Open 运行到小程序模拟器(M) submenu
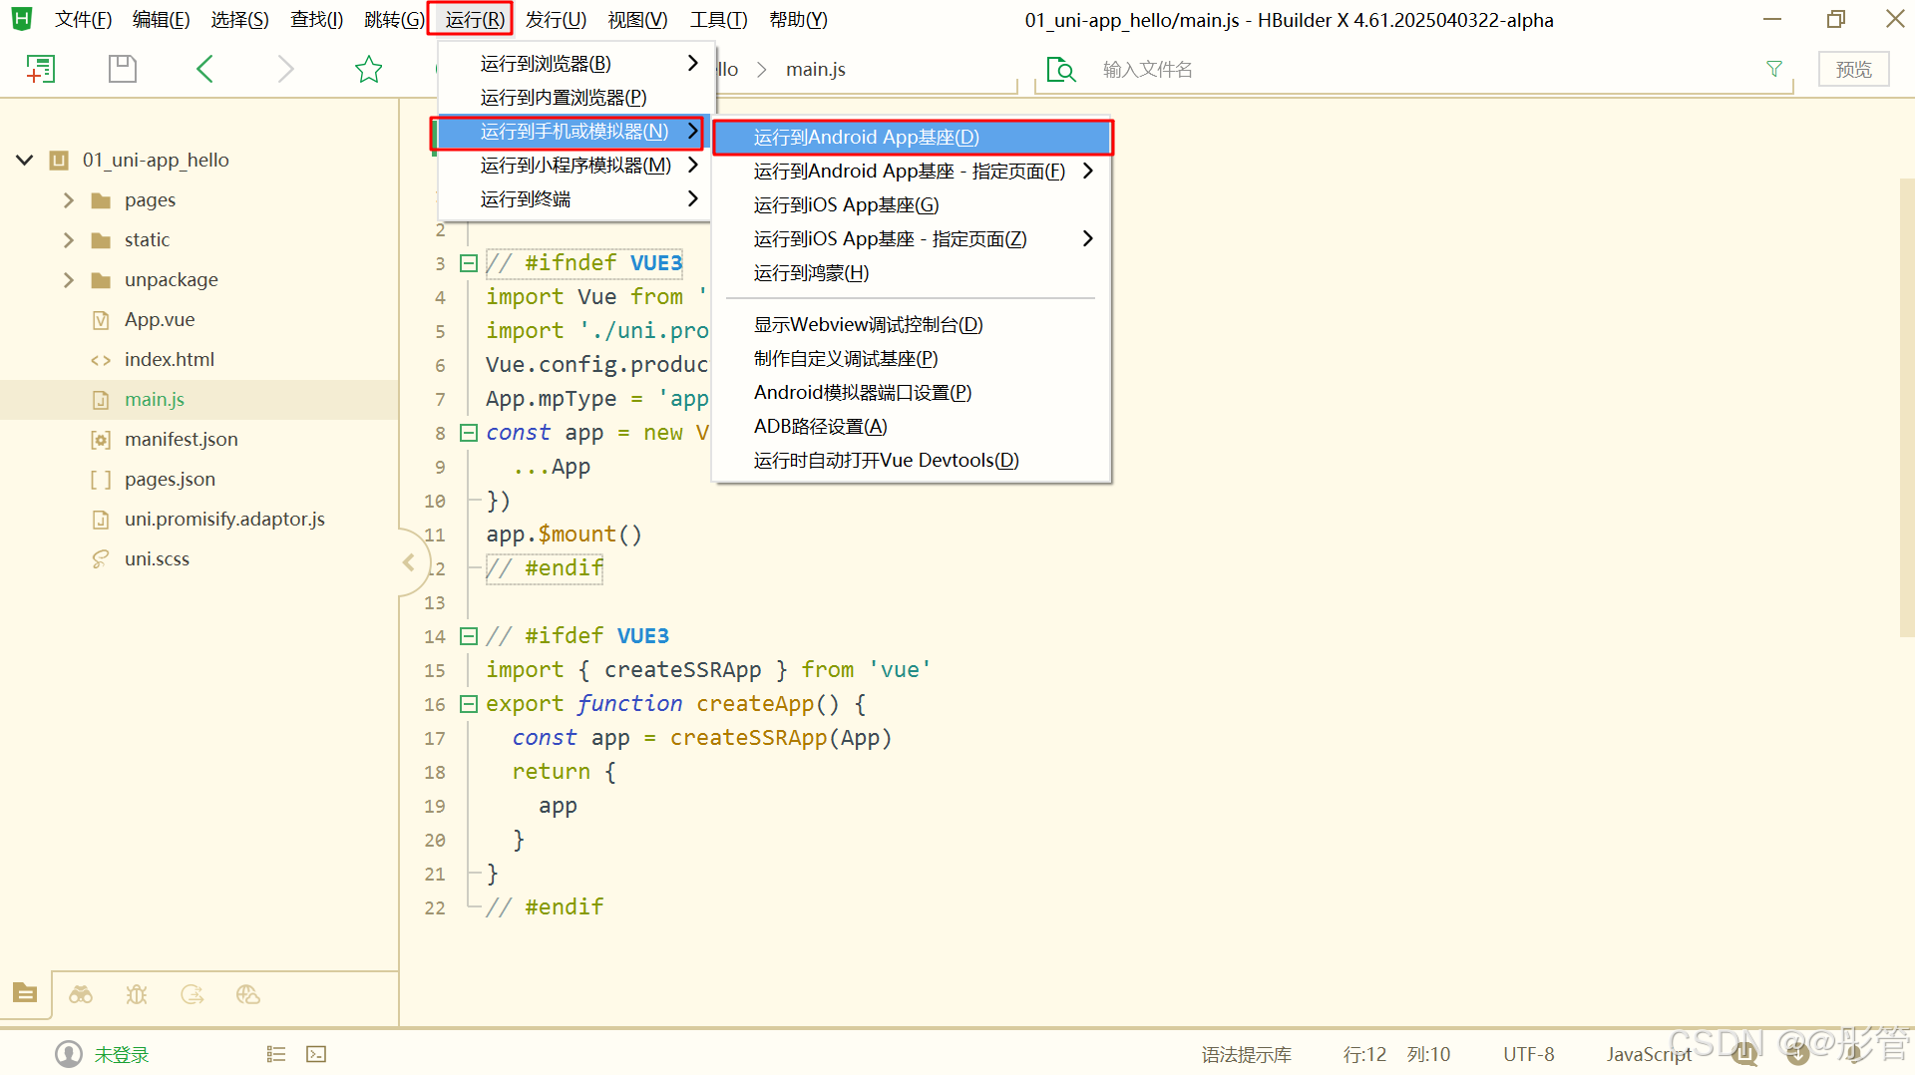 576,166
